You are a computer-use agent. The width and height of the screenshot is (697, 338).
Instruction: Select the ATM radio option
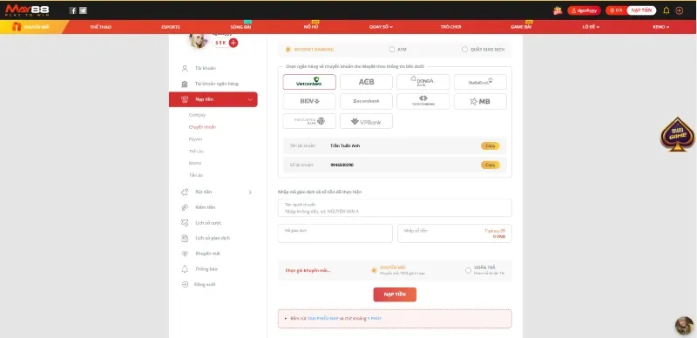(391, 50)
